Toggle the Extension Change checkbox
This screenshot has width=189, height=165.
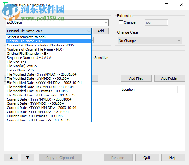(x=121, y=22)
